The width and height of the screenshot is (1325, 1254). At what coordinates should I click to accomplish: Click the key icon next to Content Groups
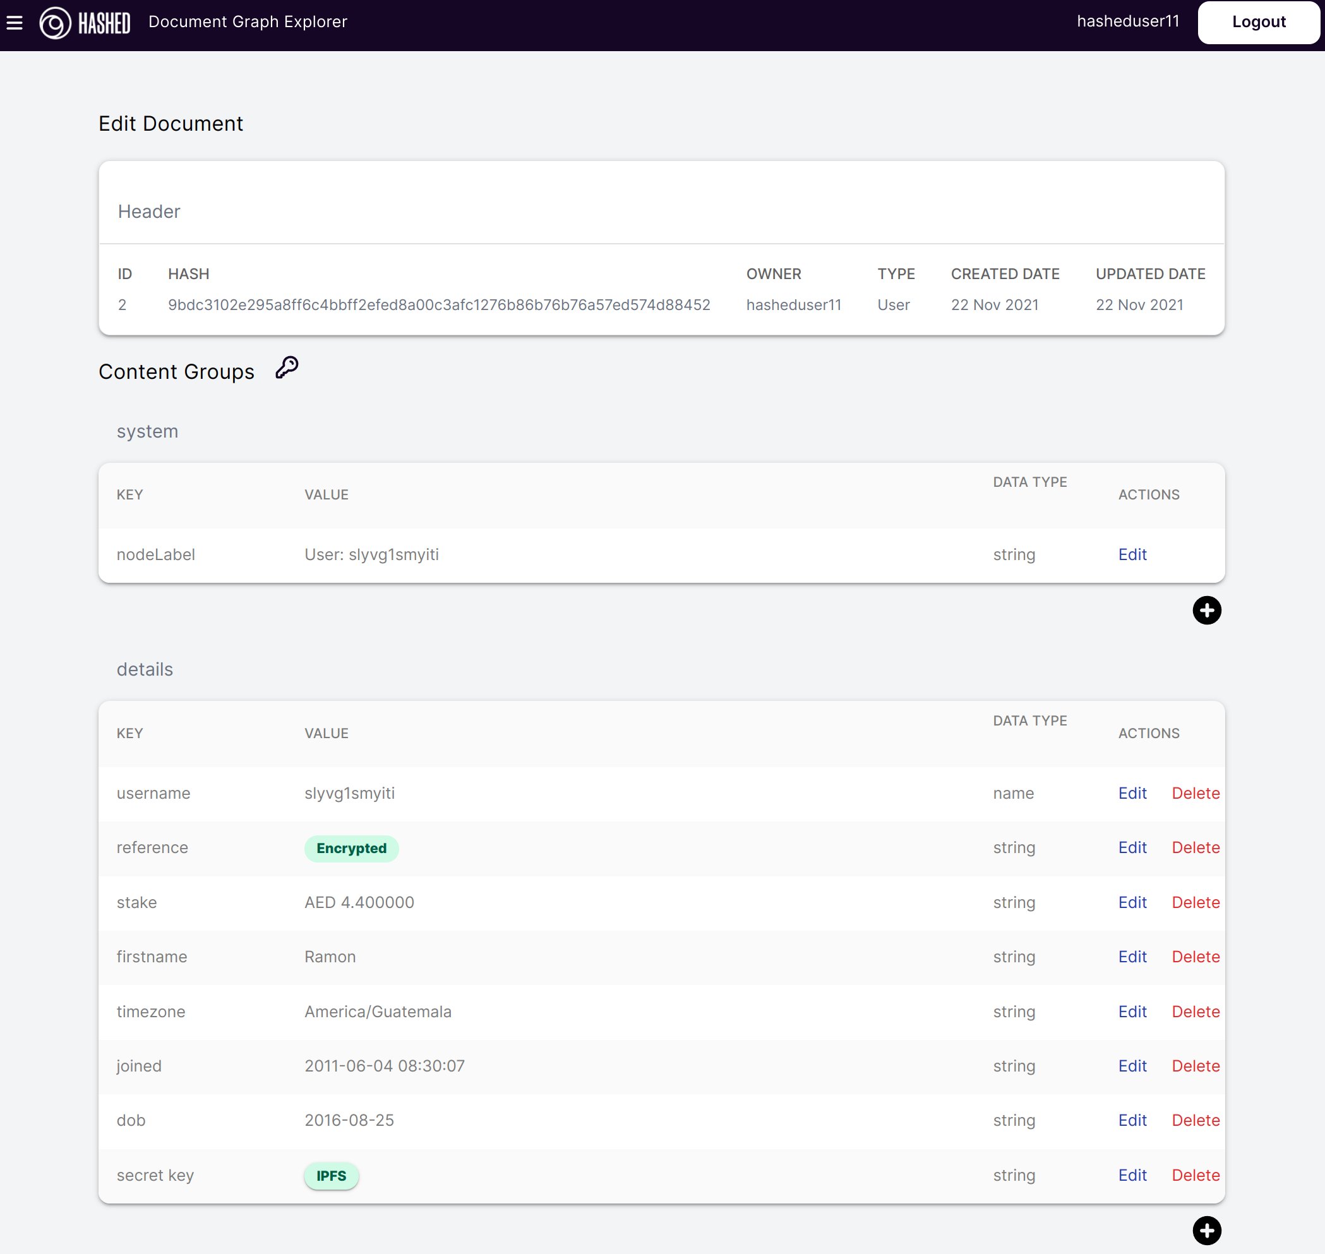285,369
